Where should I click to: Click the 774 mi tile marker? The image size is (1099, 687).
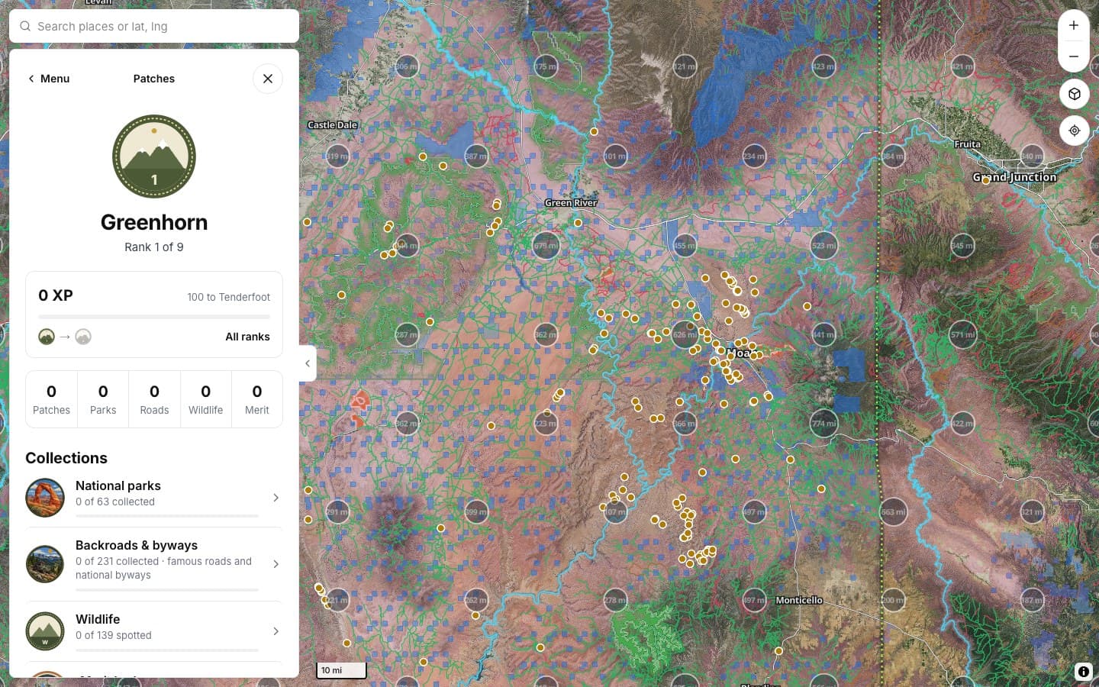click(823, 424)
